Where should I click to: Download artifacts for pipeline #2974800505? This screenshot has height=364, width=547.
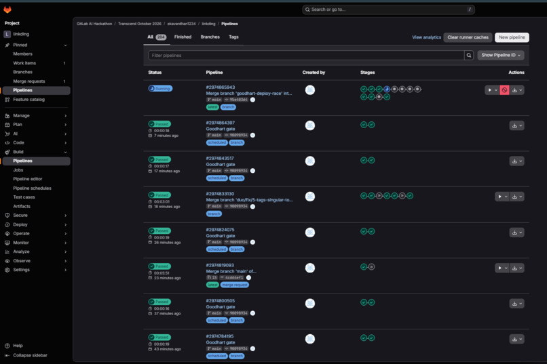(x=517, y=304)
